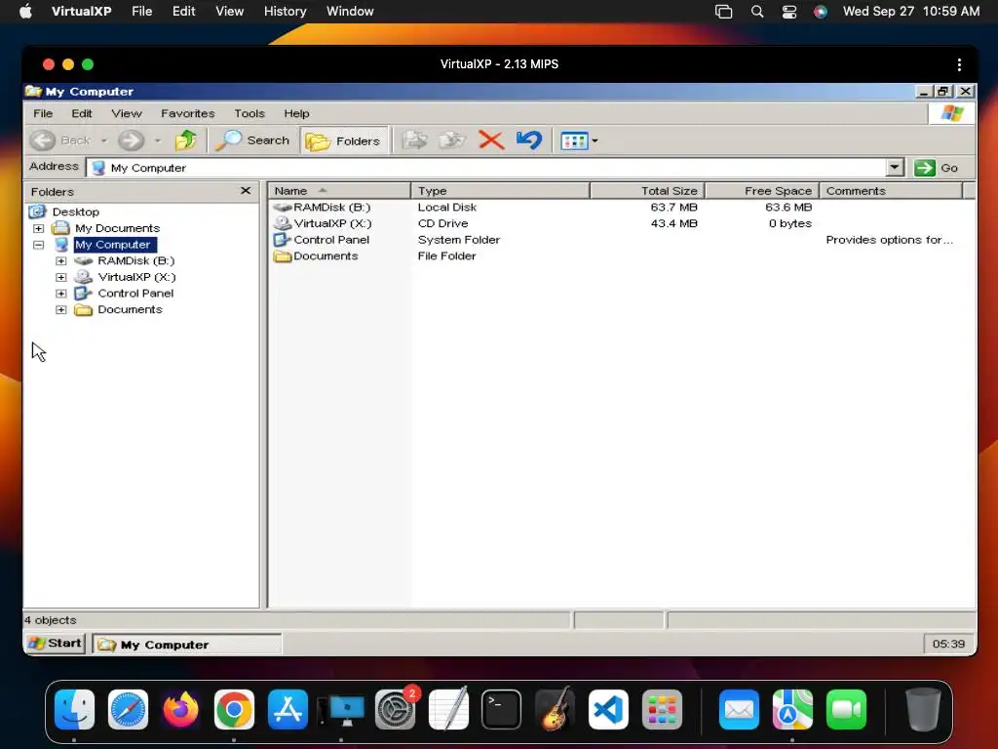Open the Edit menu in My Computer

click(x=82, y=113)
